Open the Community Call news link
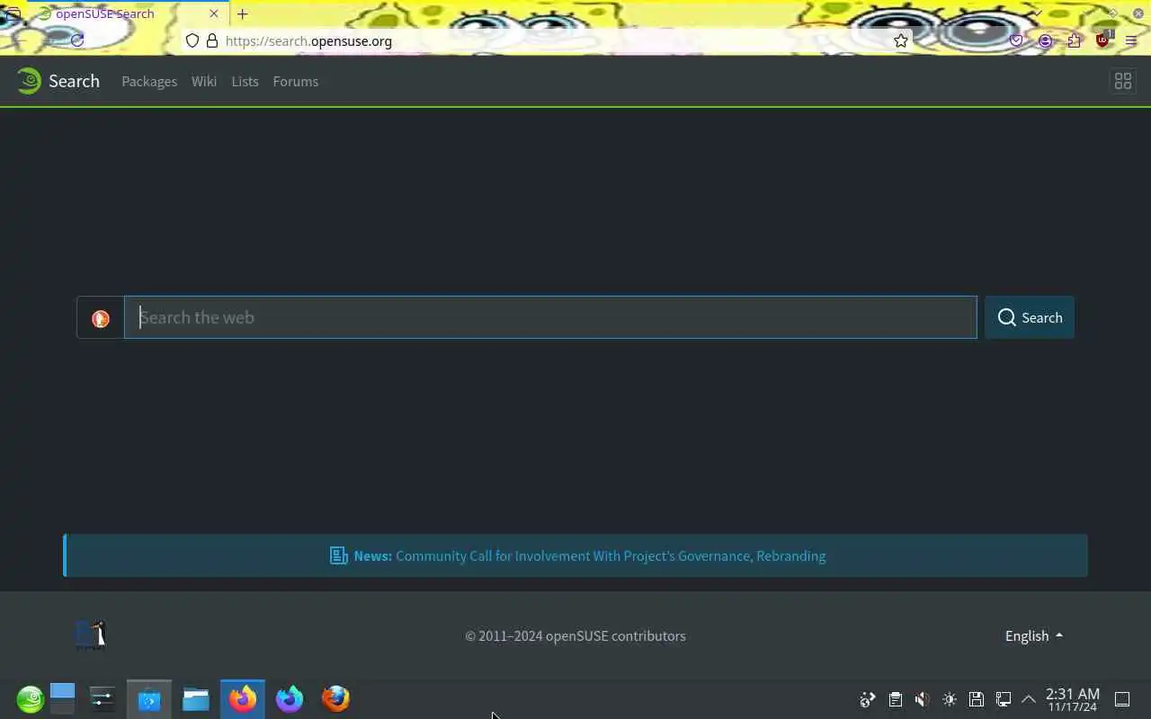The height and width of the screenshot is (719, 1151). [611, 555]
